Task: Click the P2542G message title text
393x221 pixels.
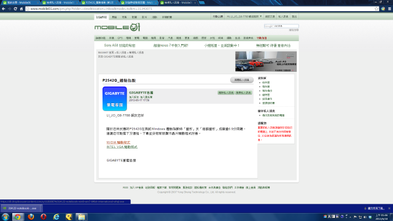Action: [119, 80]
